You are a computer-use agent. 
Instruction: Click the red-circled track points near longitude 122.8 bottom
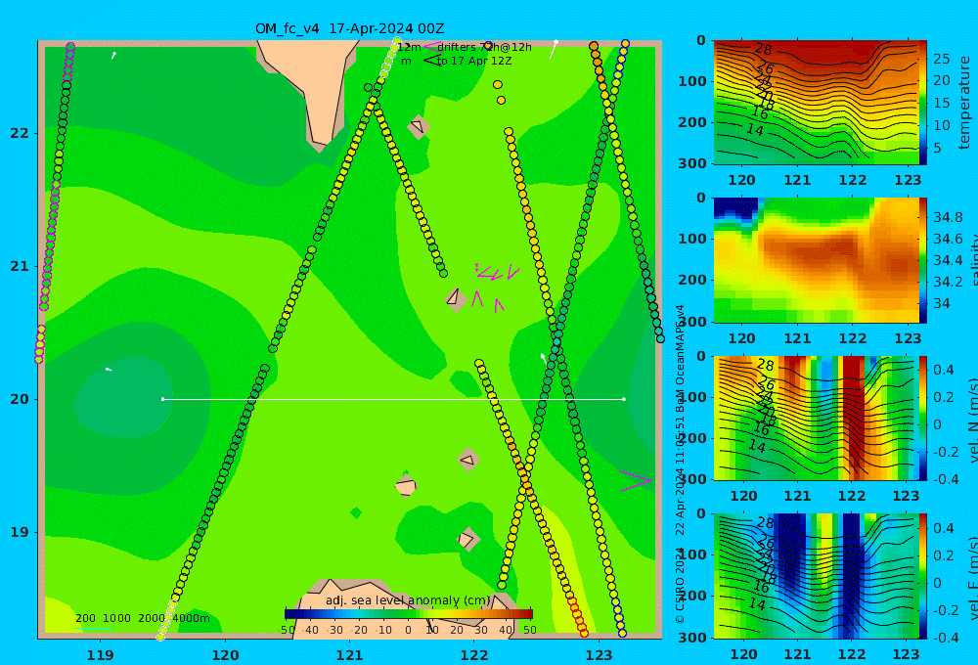point(578,618)
